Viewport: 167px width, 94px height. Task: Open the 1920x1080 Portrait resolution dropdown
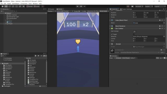pyautogui.click(x=65, y=11)
